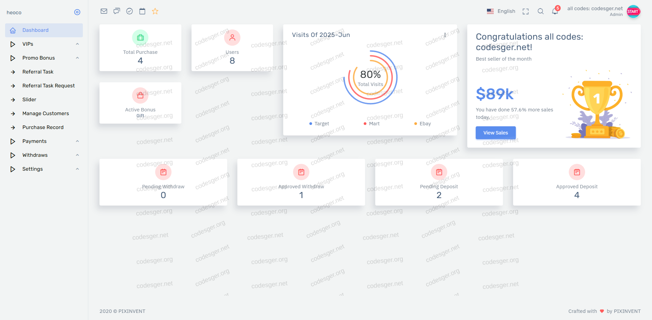Open Manage Customers from sidebar
This screenshot has height=320, width=652.
pyautogui.click(x=46, y=113)
